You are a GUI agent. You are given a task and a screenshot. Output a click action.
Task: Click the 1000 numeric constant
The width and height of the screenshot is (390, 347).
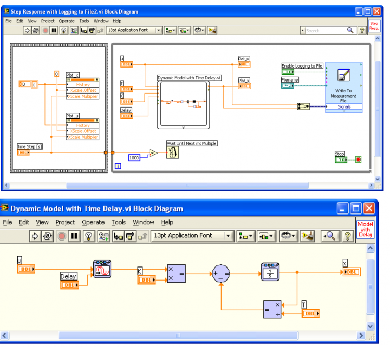click(134, 158)
